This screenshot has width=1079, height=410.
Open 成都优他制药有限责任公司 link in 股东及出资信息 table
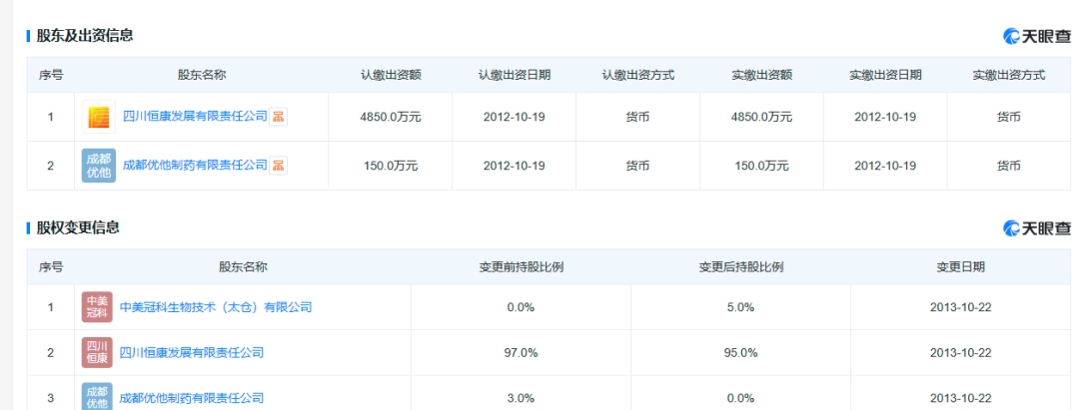(195, 166)
